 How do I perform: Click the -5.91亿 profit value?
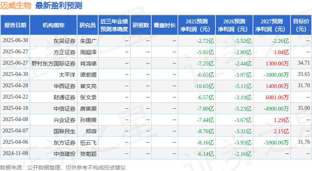click(205, 52)
